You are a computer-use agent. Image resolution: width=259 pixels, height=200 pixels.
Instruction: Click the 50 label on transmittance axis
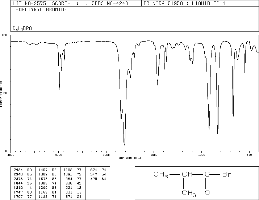pyautogui.click(x=5, y=93)
